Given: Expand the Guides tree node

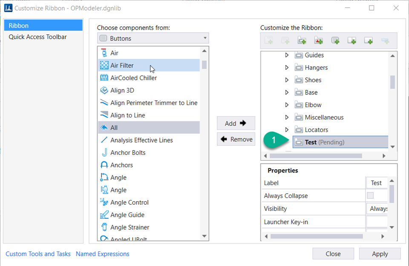Looking at the screenshot, I should [287, 55].
